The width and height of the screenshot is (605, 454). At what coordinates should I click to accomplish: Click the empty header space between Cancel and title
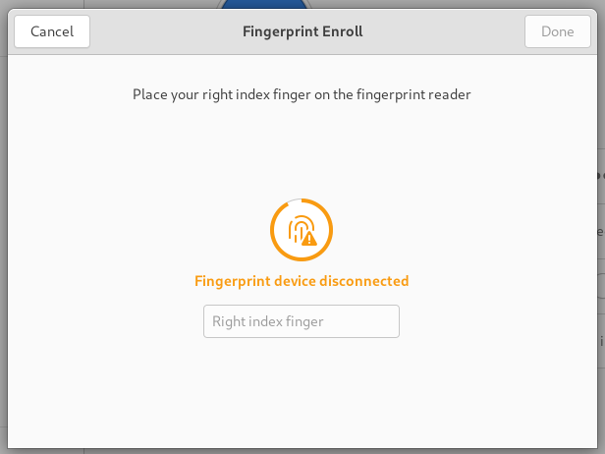[x=166, y=31]
